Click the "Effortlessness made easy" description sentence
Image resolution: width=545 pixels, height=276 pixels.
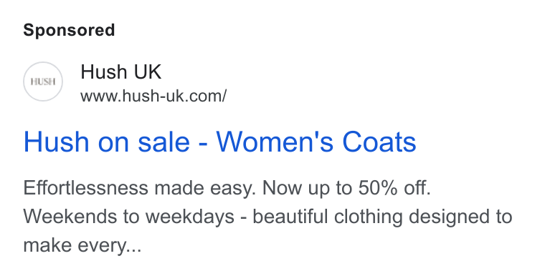point(139,188)
